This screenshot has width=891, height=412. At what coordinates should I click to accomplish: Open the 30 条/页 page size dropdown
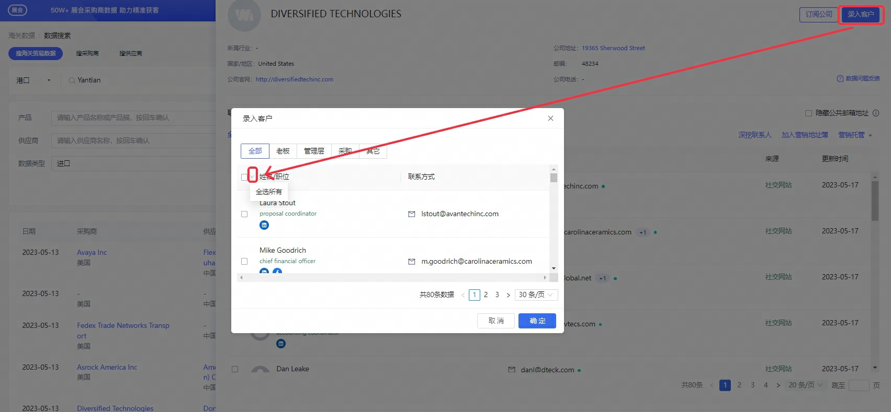click(x=536, y=295)
